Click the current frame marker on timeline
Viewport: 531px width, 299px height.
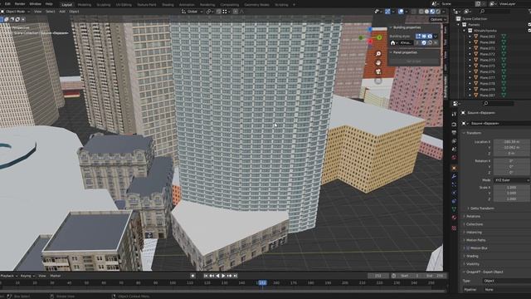pyautogui.click(x=262, y=282)
